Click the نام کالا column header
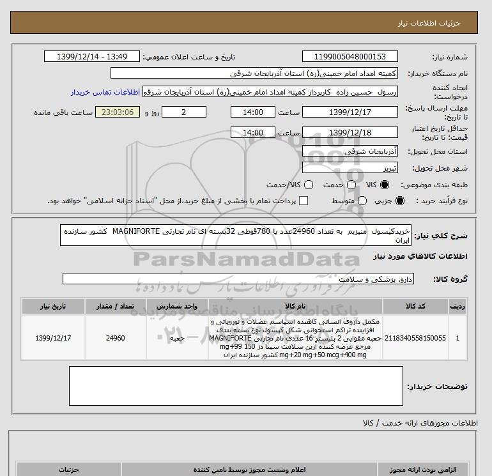The image size is (492, 476). [295, 306]
